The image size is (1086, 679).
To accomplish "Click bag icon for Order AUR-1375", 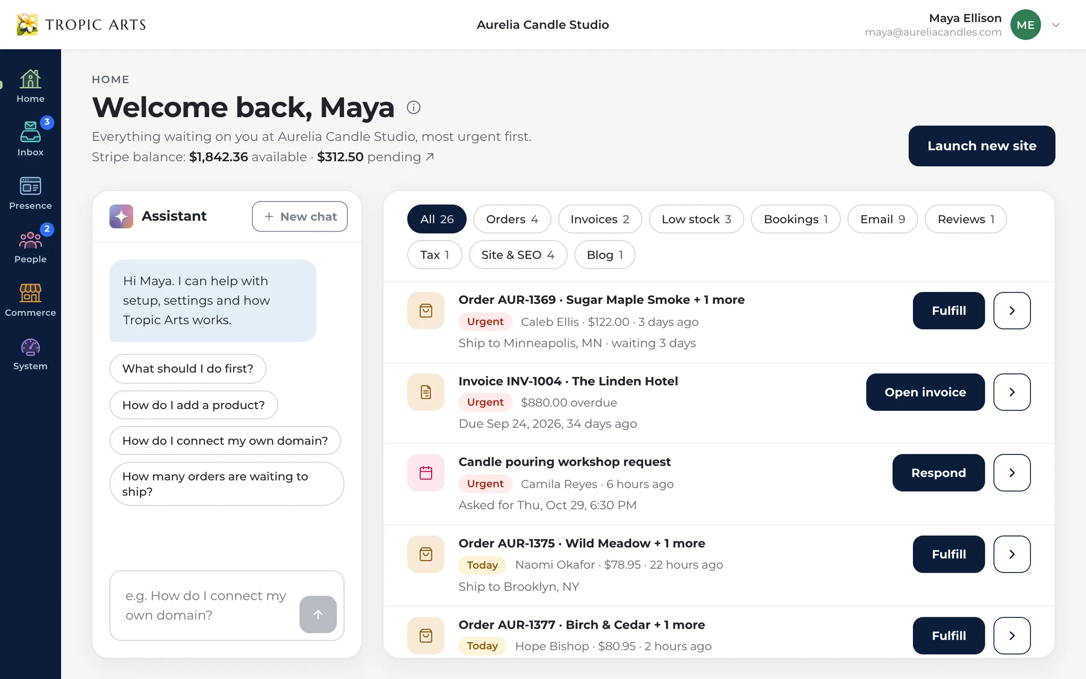I will coord(426,554).
